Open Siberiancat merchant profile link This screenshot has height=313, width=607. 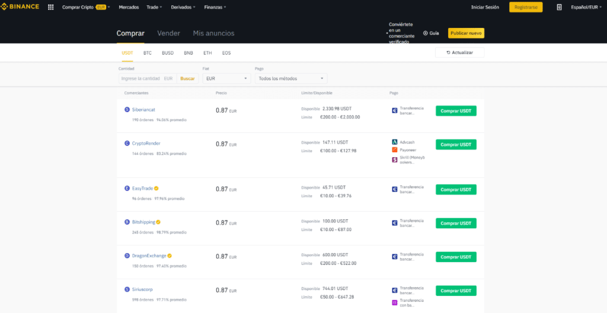tap(143, 110)
